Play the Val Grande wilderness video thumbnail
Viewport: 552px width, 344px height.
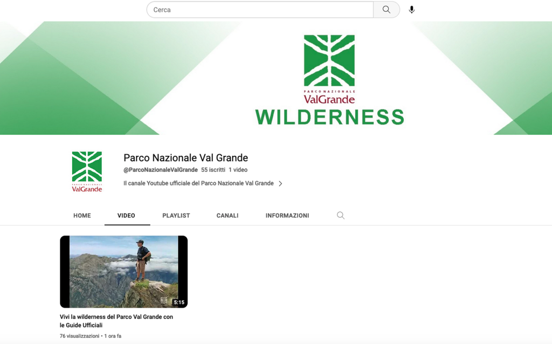(123, 271)
